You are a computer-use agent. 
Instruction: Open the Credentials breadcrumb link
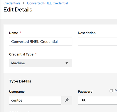click(12, 3)
